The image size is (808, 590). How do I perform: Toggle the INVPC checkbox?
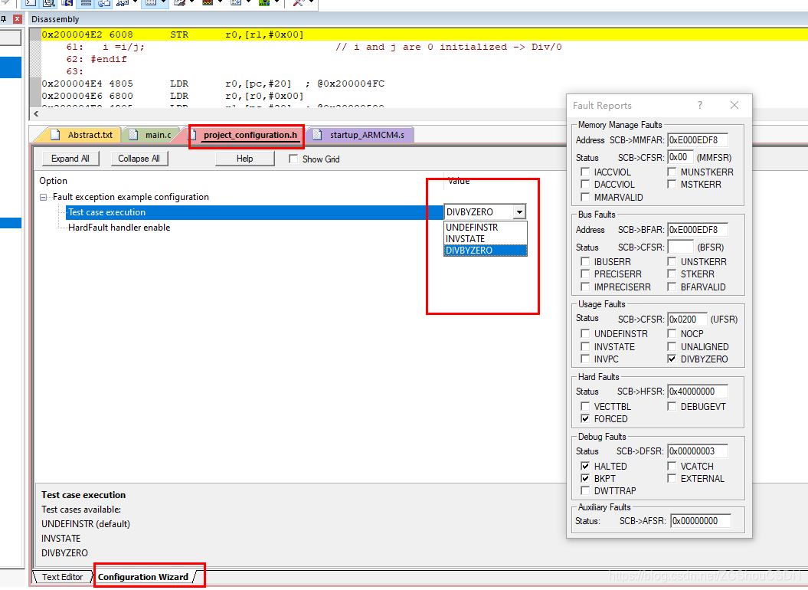[585, 359]
